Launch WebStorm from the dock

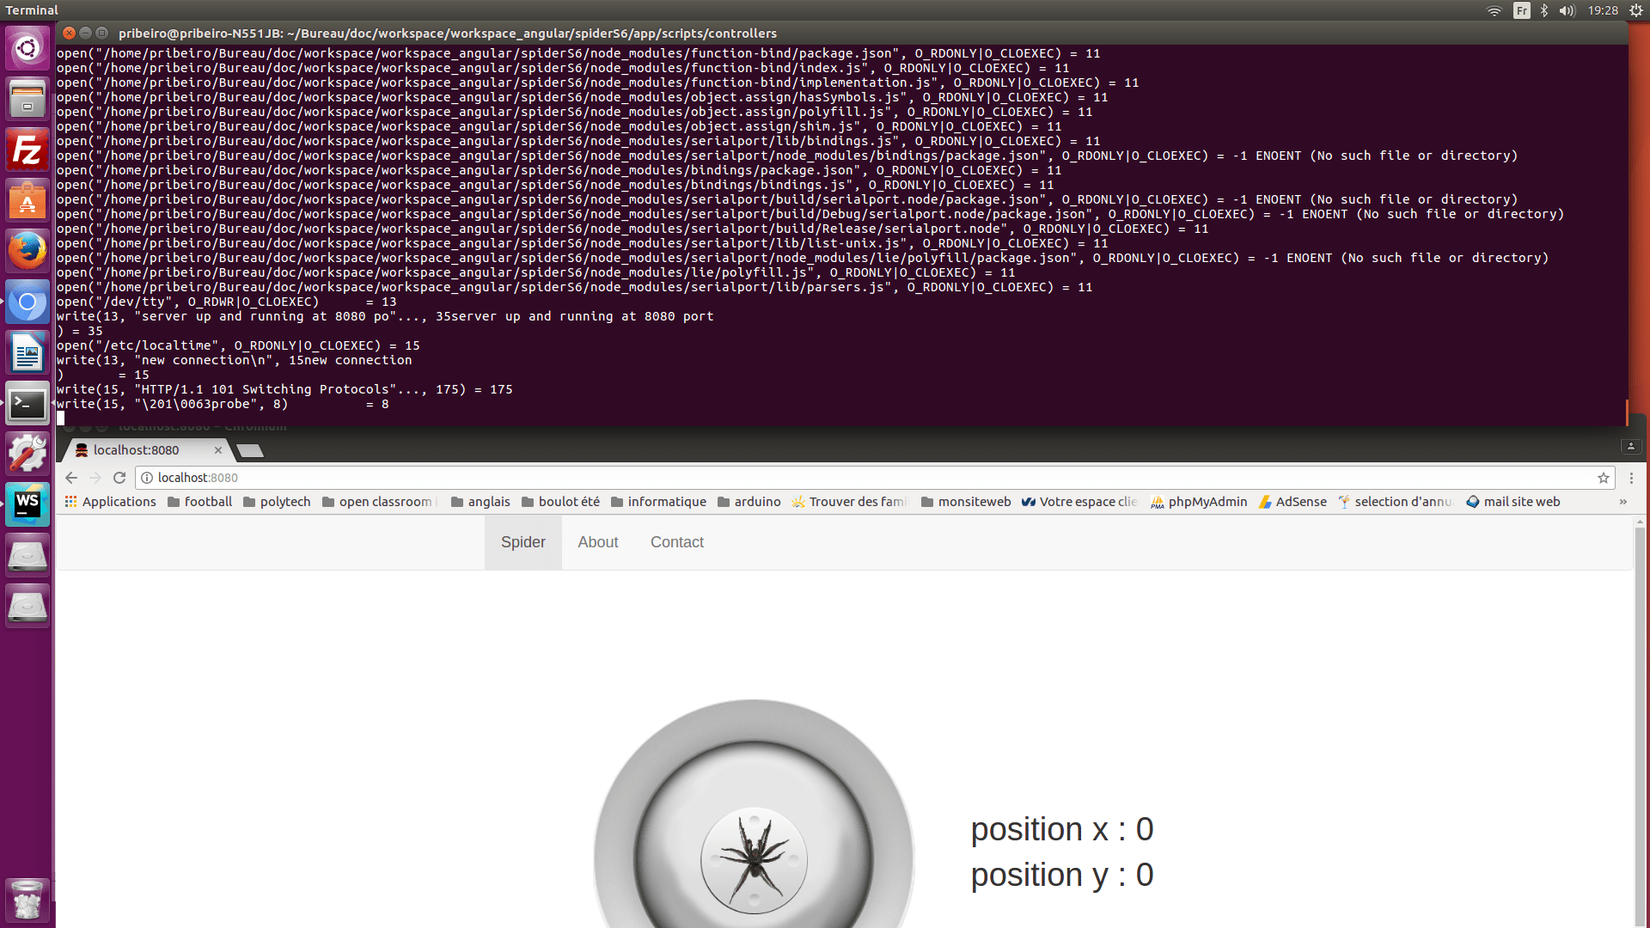[x=27, y=504]
